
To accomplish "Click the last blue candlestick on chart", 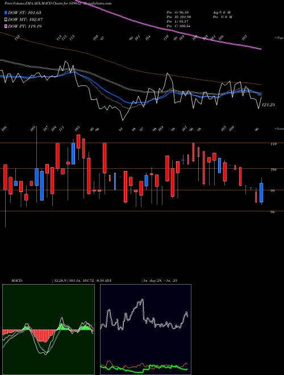I will point(261,193).
